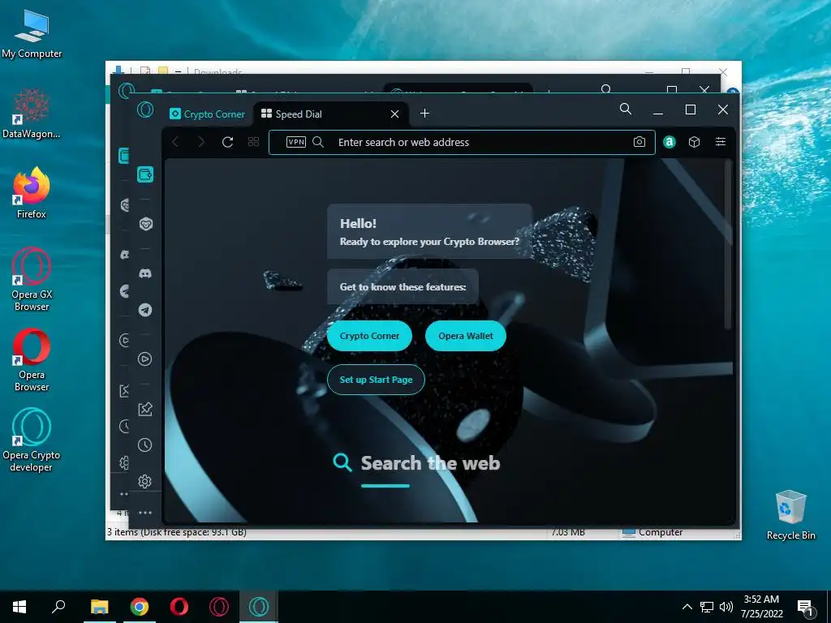Screen dimensions: 831x623
Task: Switch to the Crypto Corner tab
Action: (x=207, y=114)
